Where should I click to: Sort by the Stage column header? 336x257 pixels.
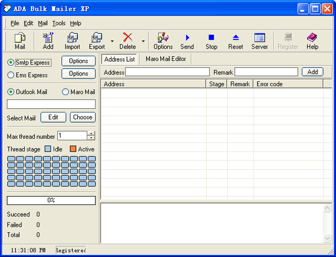pyautogui.click(x=216, y=84)
